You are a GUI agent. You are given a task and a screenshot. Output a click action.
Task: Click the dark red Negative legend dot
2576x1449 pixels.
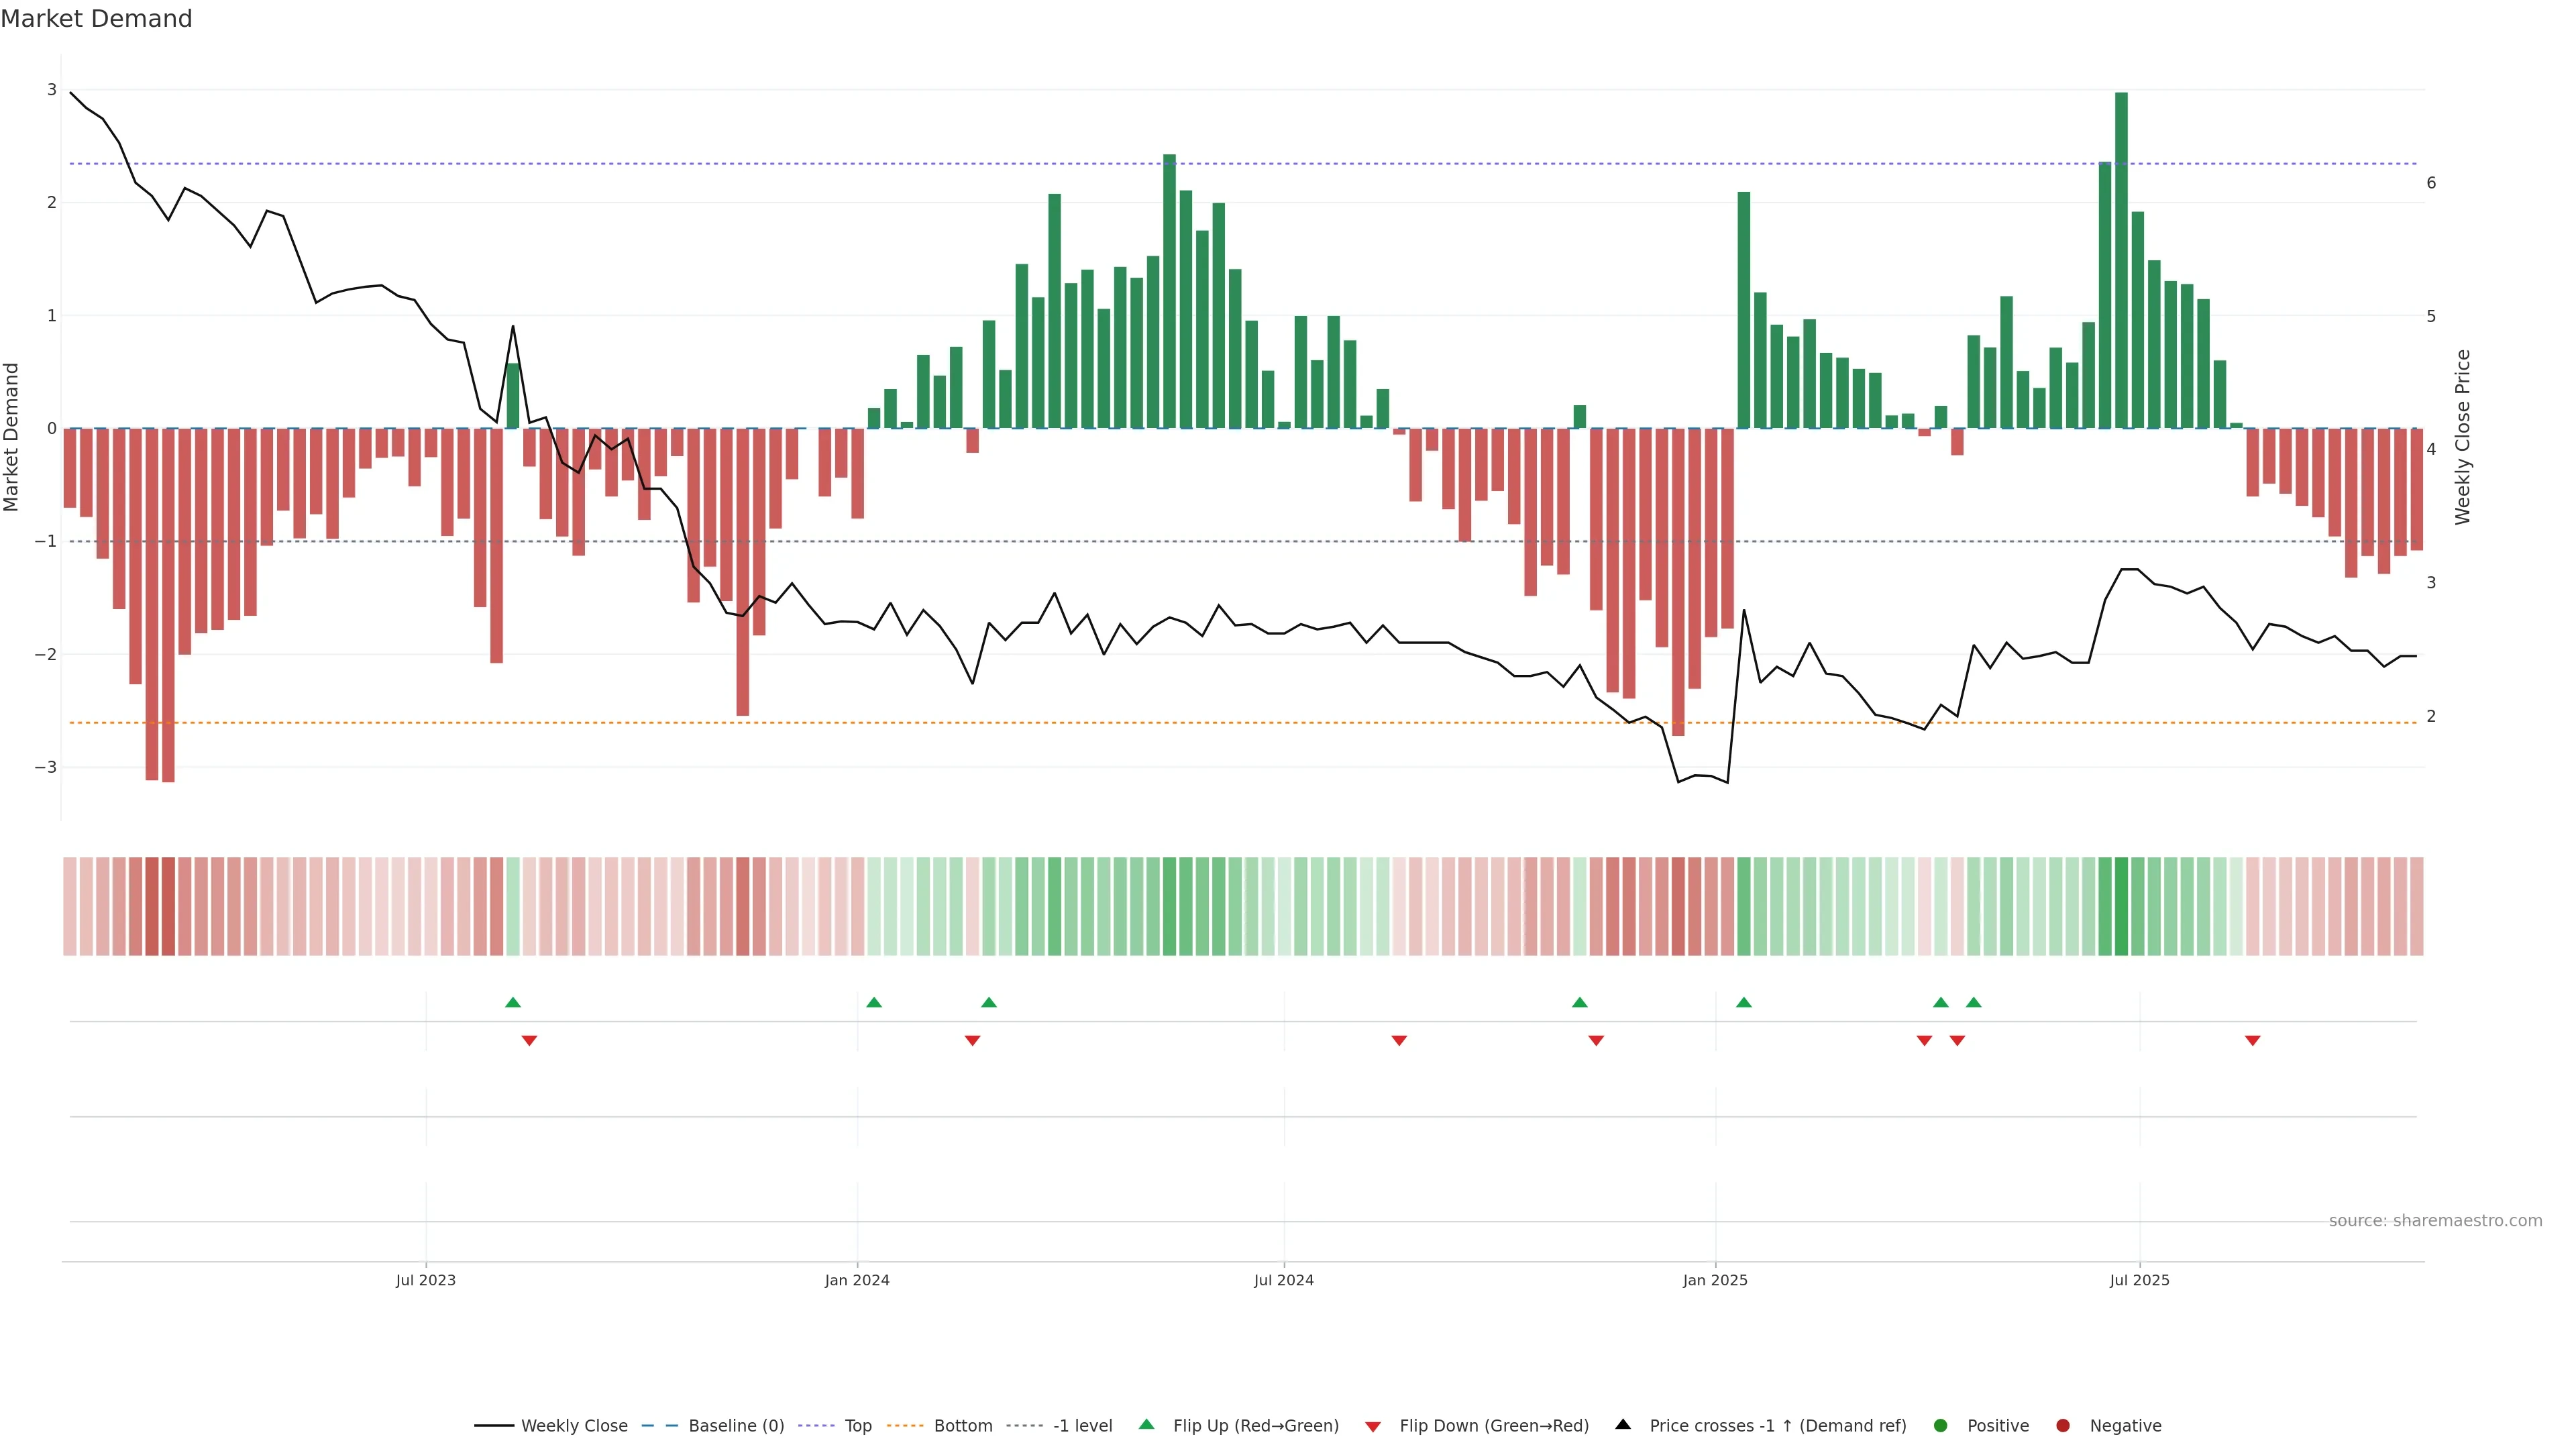2063,1426
